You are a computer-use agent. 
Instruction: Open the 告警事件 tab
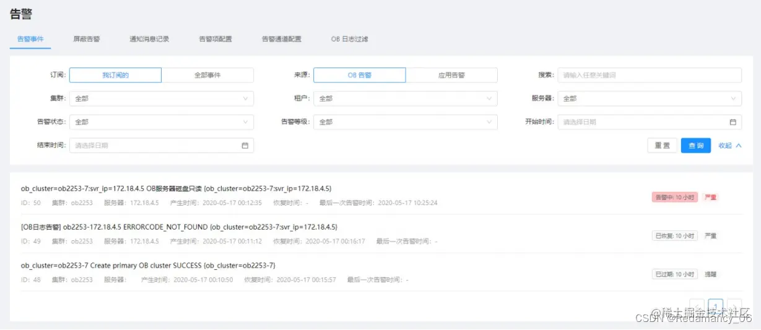pyautogui.click(x=30, y=39)
